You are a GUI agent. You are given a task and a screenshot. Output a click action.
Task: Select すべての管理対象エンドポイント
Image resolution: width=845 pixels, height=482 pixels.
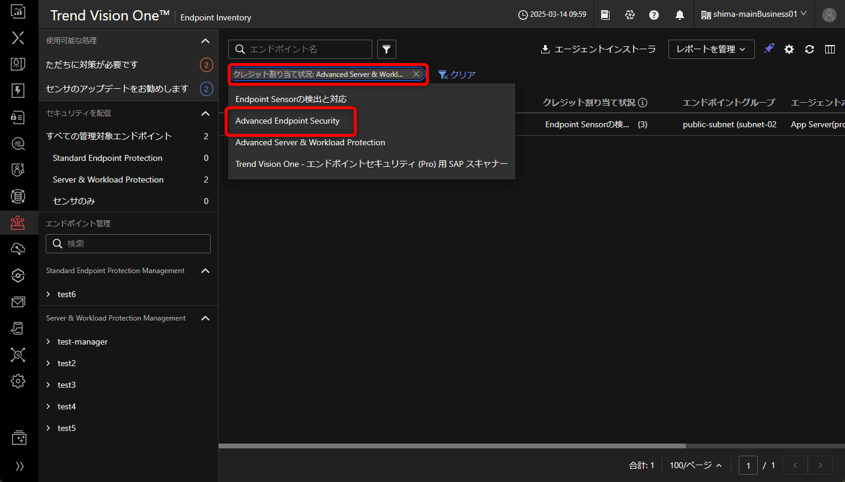pos(128,136)
